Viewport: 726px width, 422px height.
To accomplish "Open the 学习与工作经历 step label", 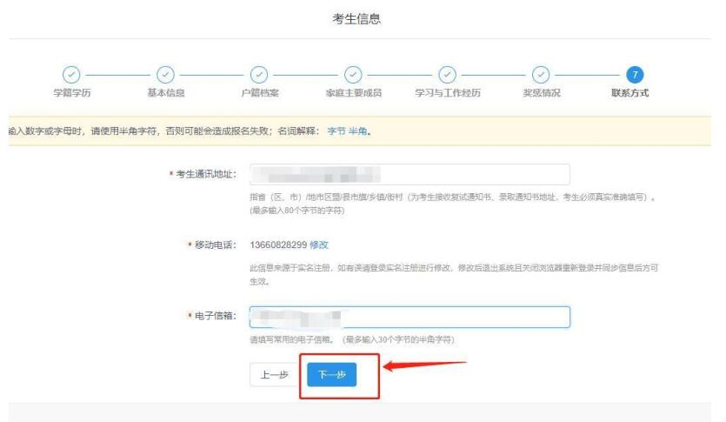I will pos(446,93).
